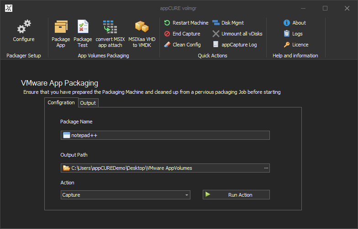This screenshot has height=229, width=358.
Task: Click the End Capture label
Action: tap(186, 34)
